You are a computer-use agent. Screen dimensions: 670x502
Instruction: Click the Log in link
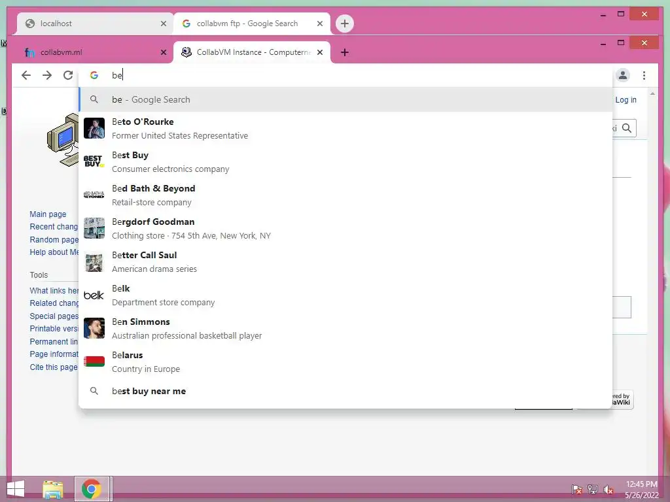pos(626,99)
